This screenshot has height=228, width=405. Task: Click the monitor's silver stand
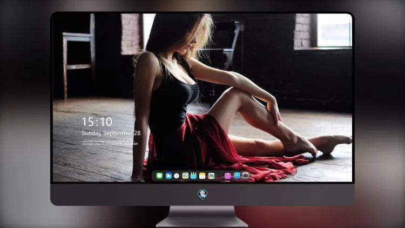click(202, 216)
